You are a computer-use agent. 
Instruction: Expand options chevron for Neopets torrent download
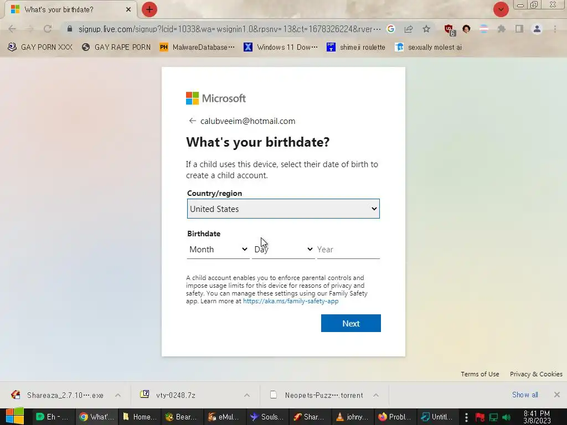click(376, 395)
